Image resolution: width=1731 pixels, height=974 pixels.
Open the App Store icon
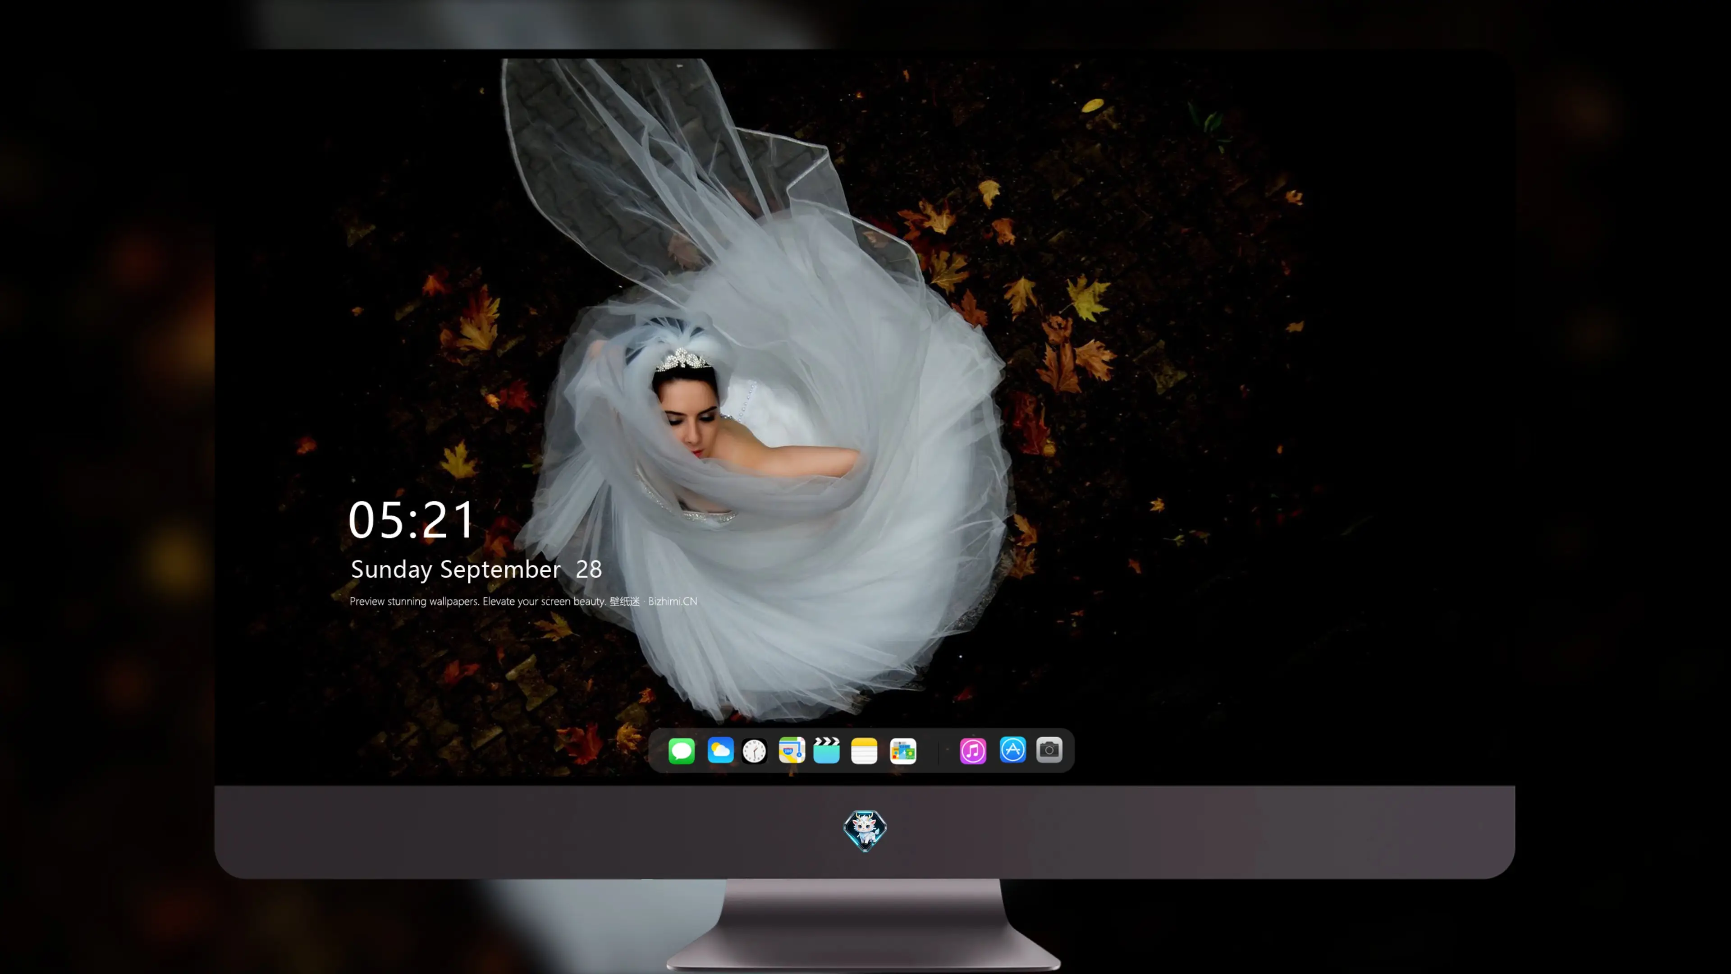pyautogui.click(x=1012, y=749)
